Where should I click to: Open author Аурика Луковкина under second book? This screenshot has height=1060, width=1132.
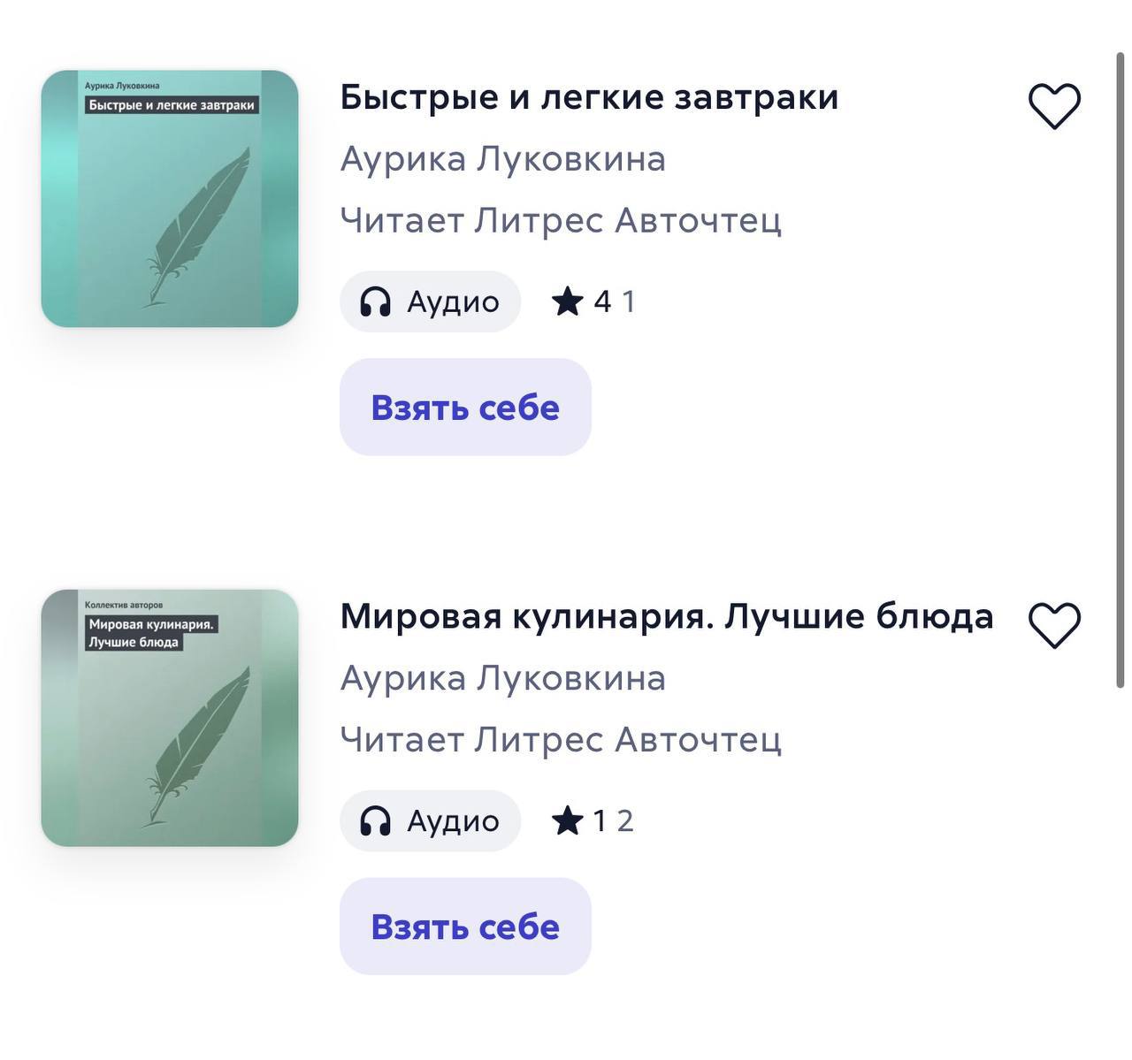[503, 678]
